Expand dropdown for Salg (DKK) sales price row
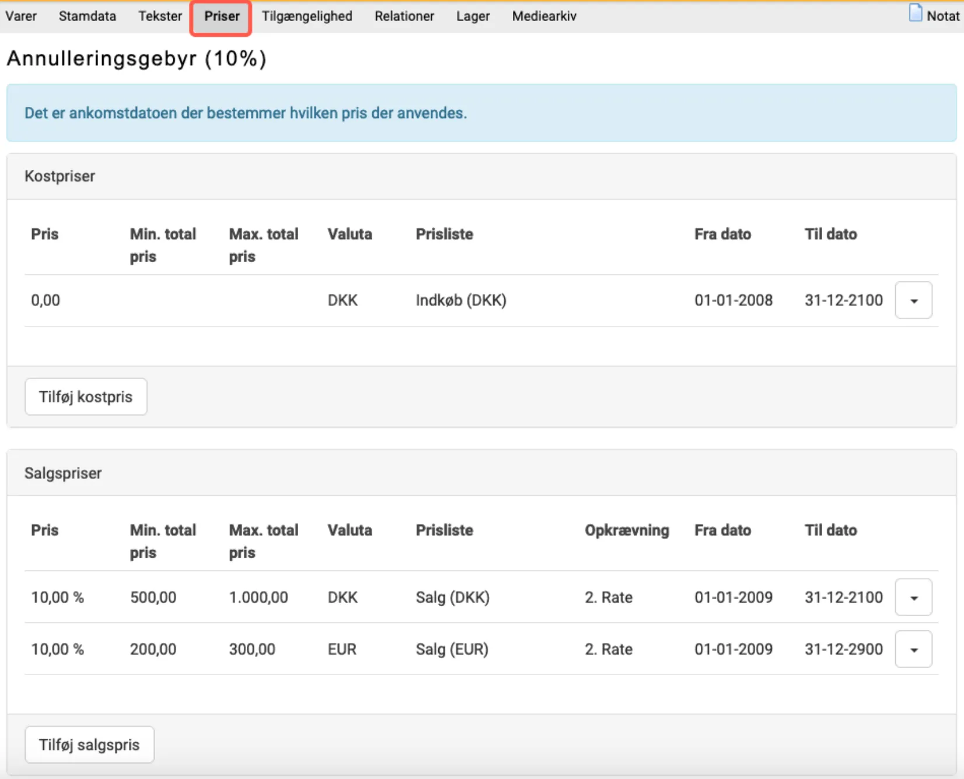The height and width of the screenshot is (779, 964). coord(913,597)
